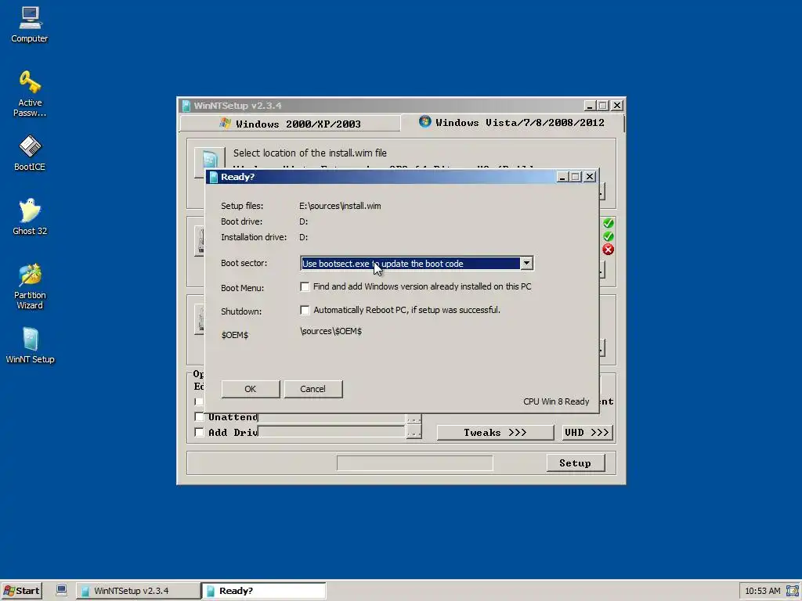Click the Ready? dialog title bar icon
This screenshot has height=601, width=802.
213,177
